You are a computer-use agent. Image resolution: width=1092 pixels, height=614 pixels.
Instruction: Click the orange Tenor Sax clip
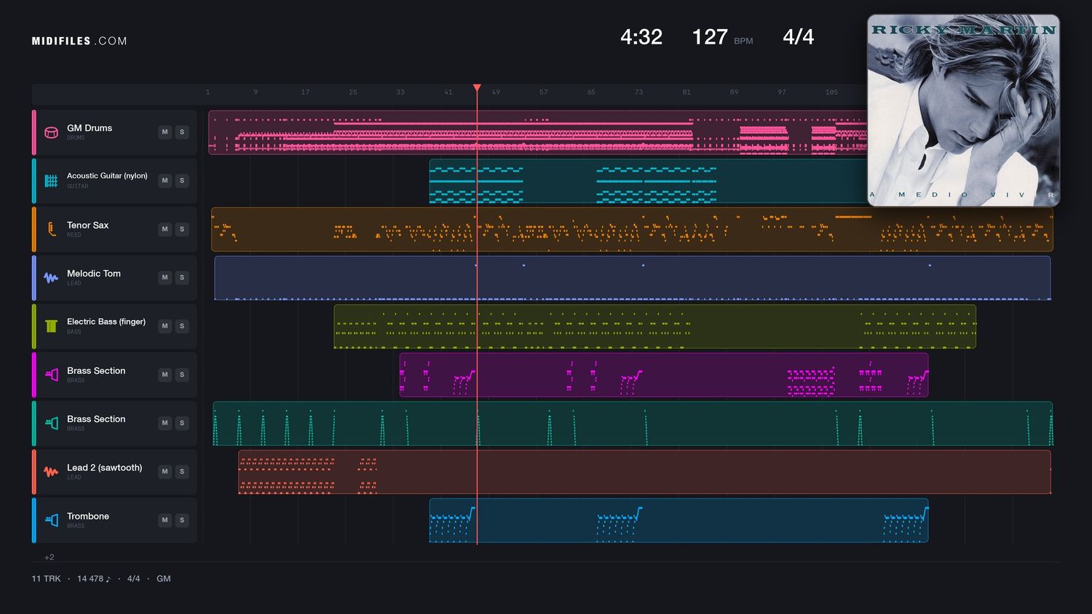coord(632,229)
